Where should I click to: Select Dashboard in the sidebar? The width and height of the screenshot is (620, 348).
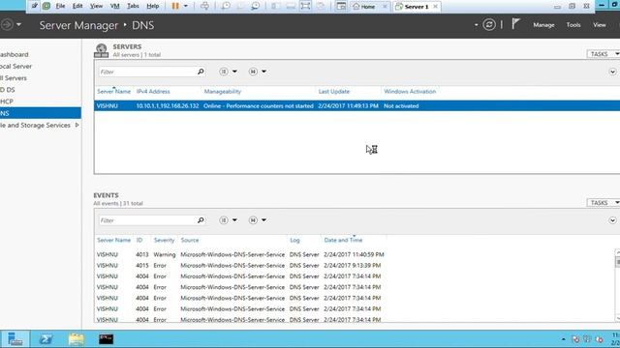[15, 54]
